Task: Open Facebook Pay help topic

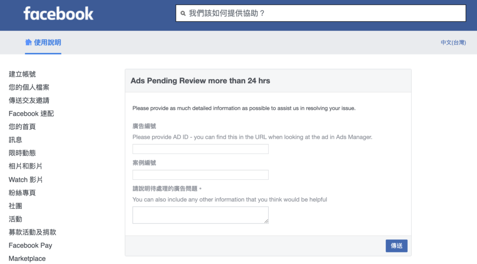Action: 30,245
